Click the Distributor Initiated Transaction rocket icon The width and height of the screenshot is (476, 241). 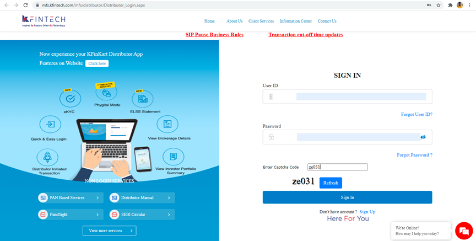(x=47, y=157)
